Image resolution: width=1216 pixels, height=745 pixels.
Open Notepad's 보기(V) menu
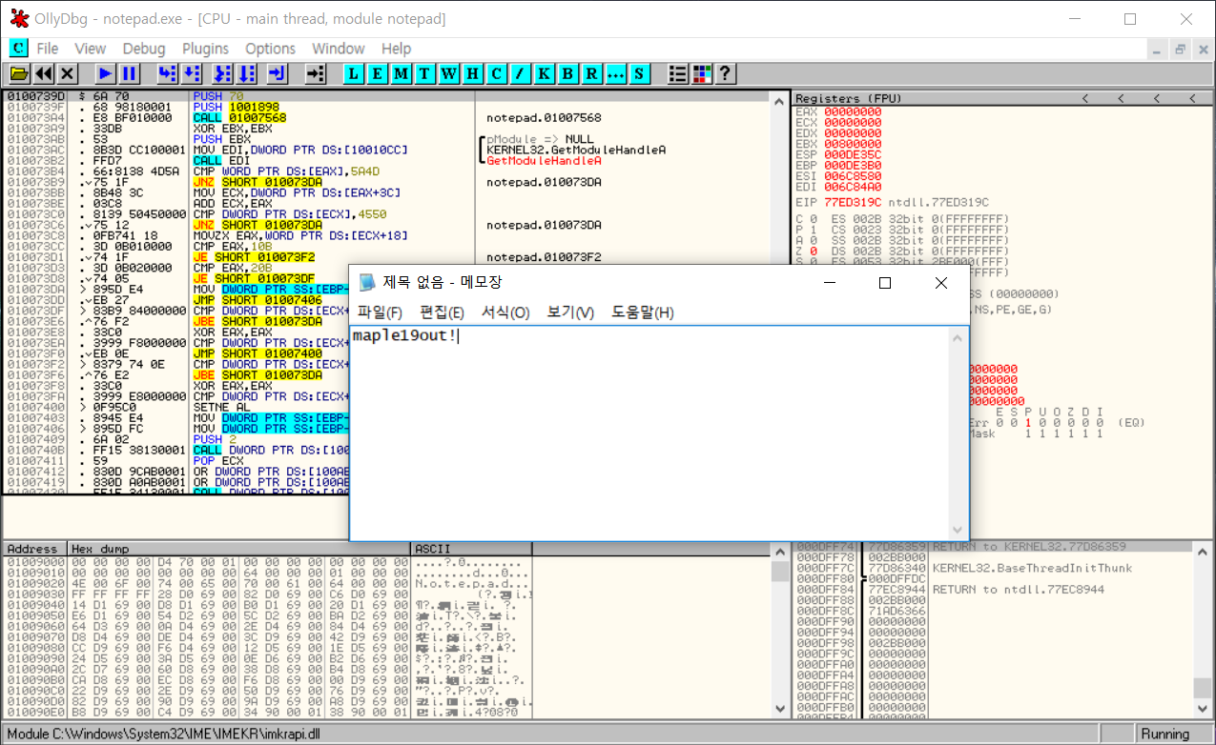pos(570,312)
